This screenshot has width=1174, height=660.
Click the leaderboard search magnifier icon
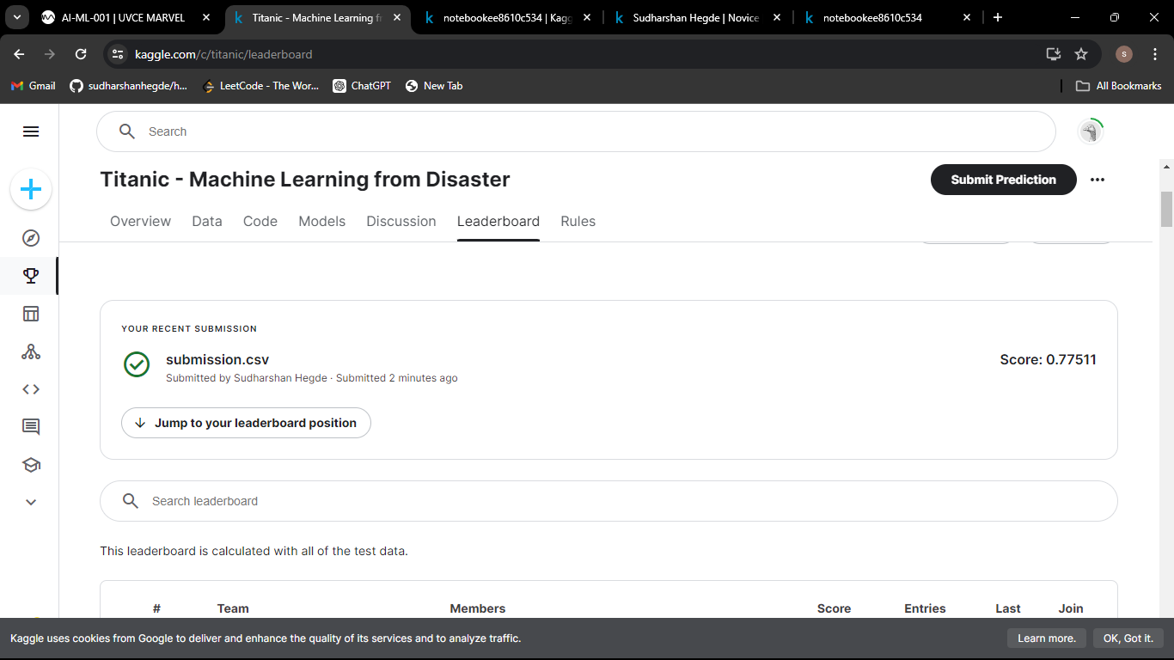(x=131, y=501)
